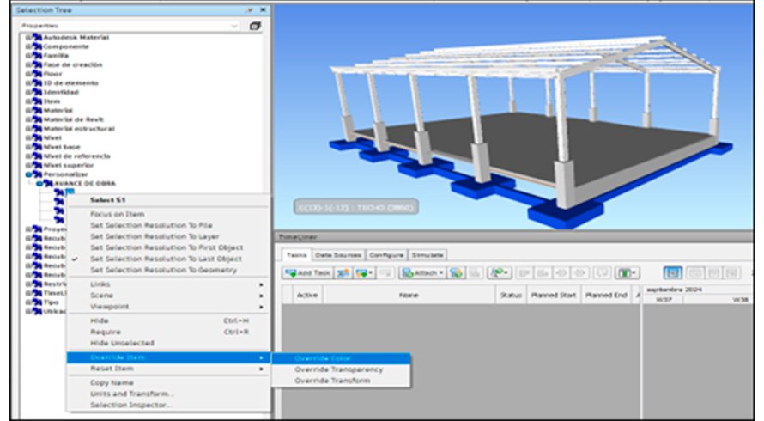The height and width of the screenshot is (421, 764).
Task: Click the insert task icon next to Add Task
Action: [343, 272]
